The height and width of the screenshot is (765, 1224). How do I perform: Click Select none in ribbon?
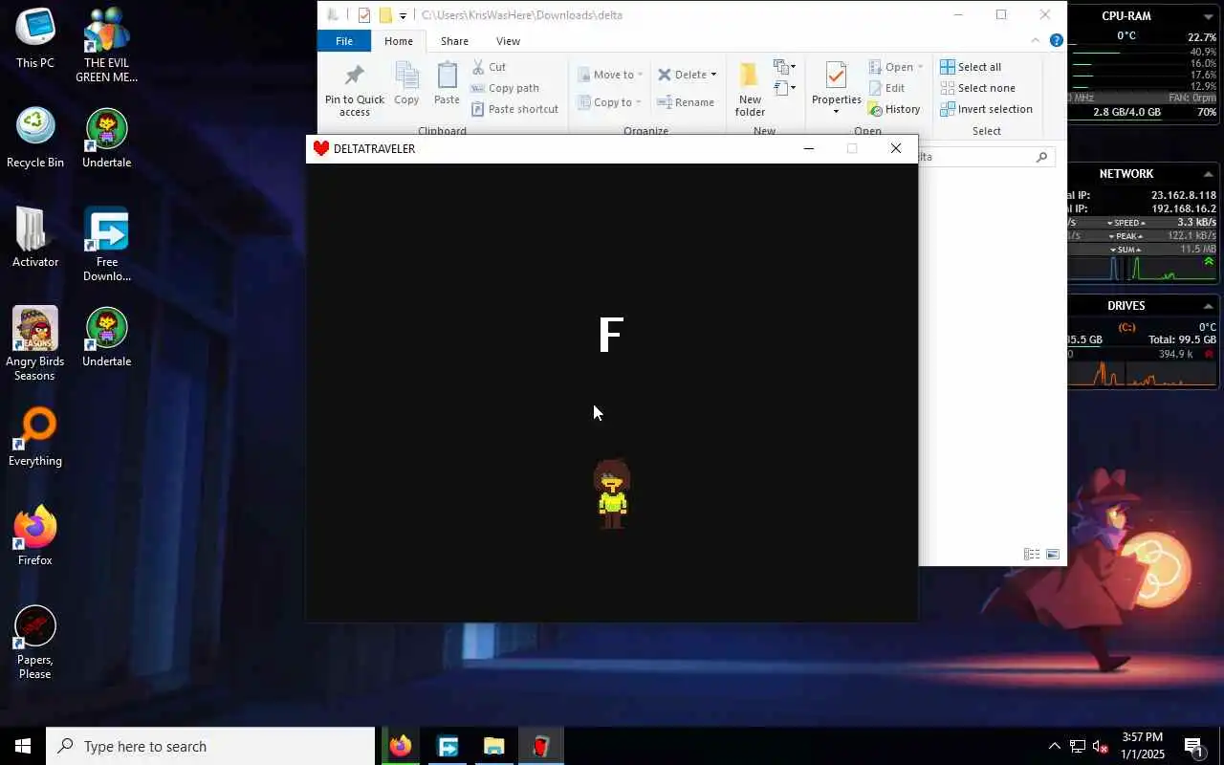pyautogui.click(x=977, y=88)
